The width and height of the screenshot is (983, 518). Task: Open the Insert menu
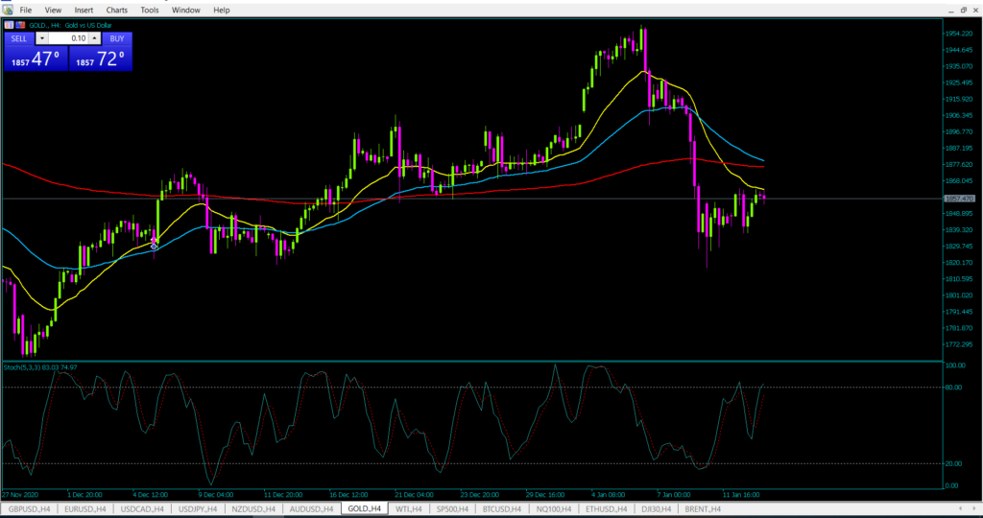point(84,10)
